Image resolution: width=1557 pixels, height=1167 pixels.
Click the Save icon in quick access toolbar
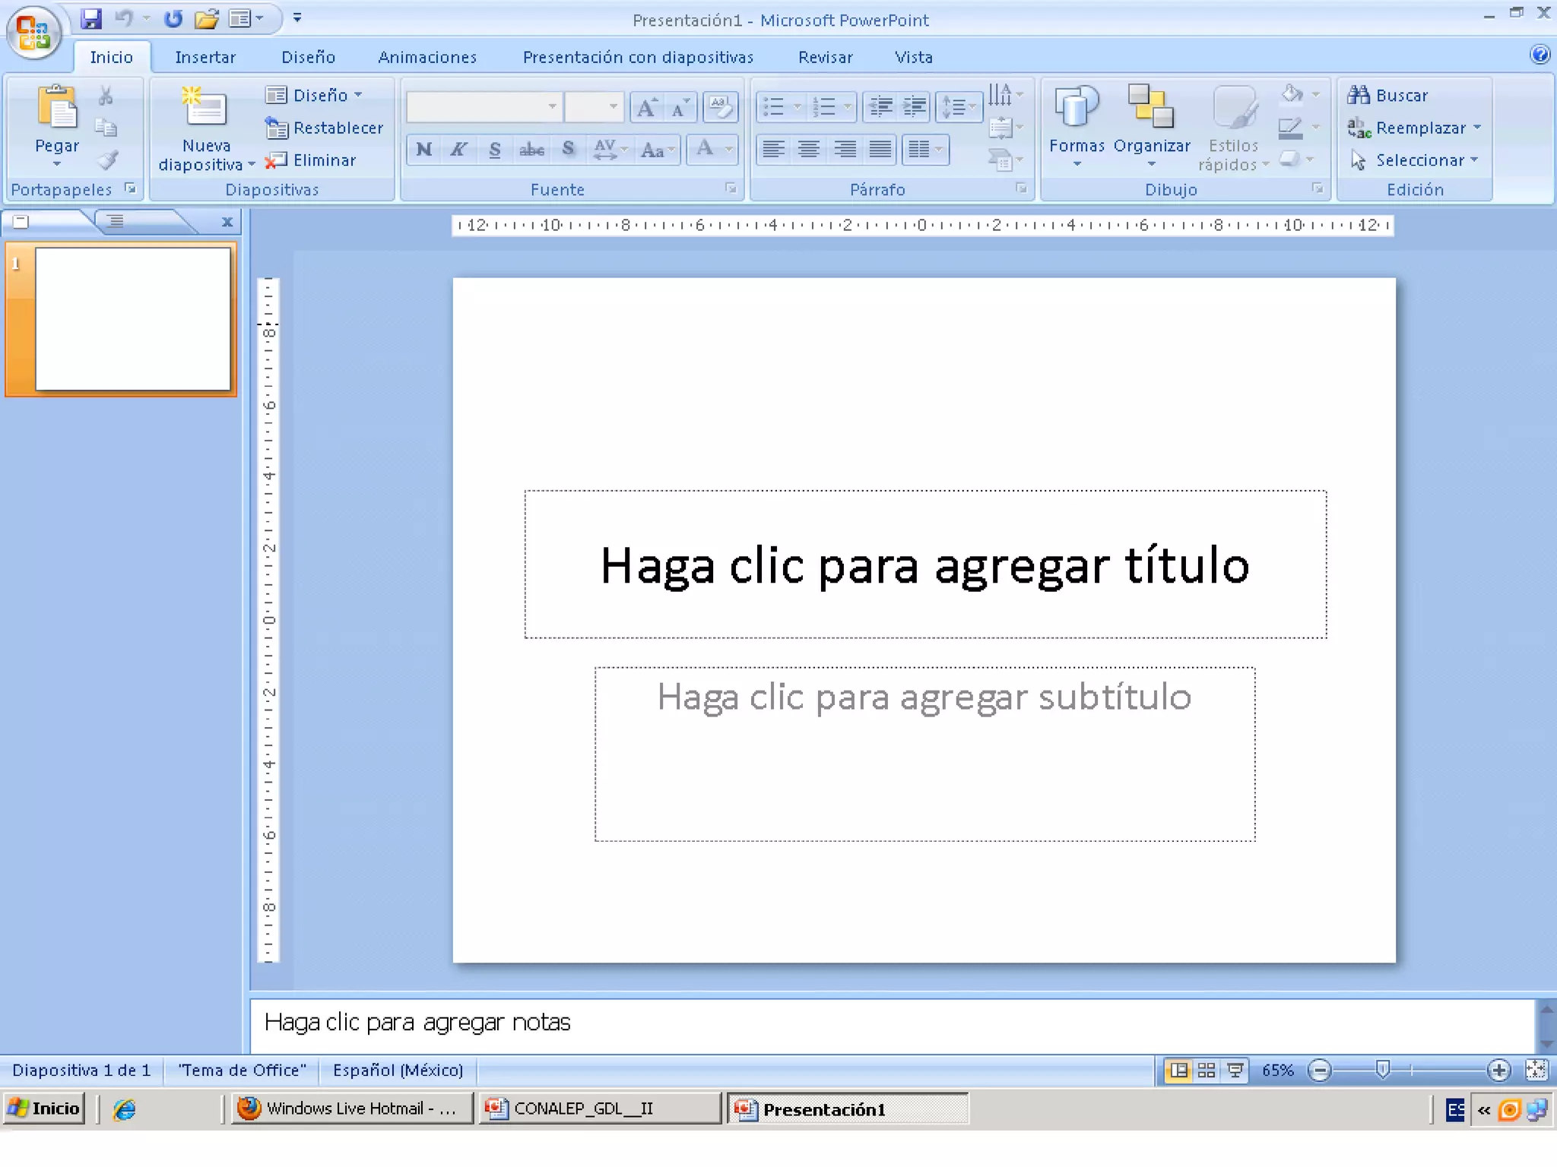coord(91,18)
